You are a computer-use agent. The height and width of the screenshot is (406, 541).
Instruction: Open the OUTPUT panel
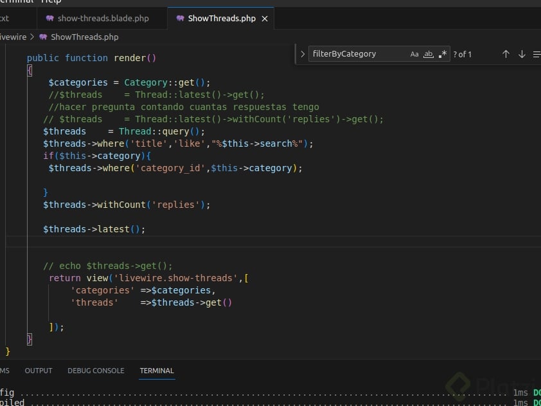39,371
